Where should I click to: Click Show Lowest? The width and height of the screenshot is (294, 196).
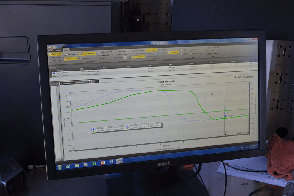[x=162, y=53]
